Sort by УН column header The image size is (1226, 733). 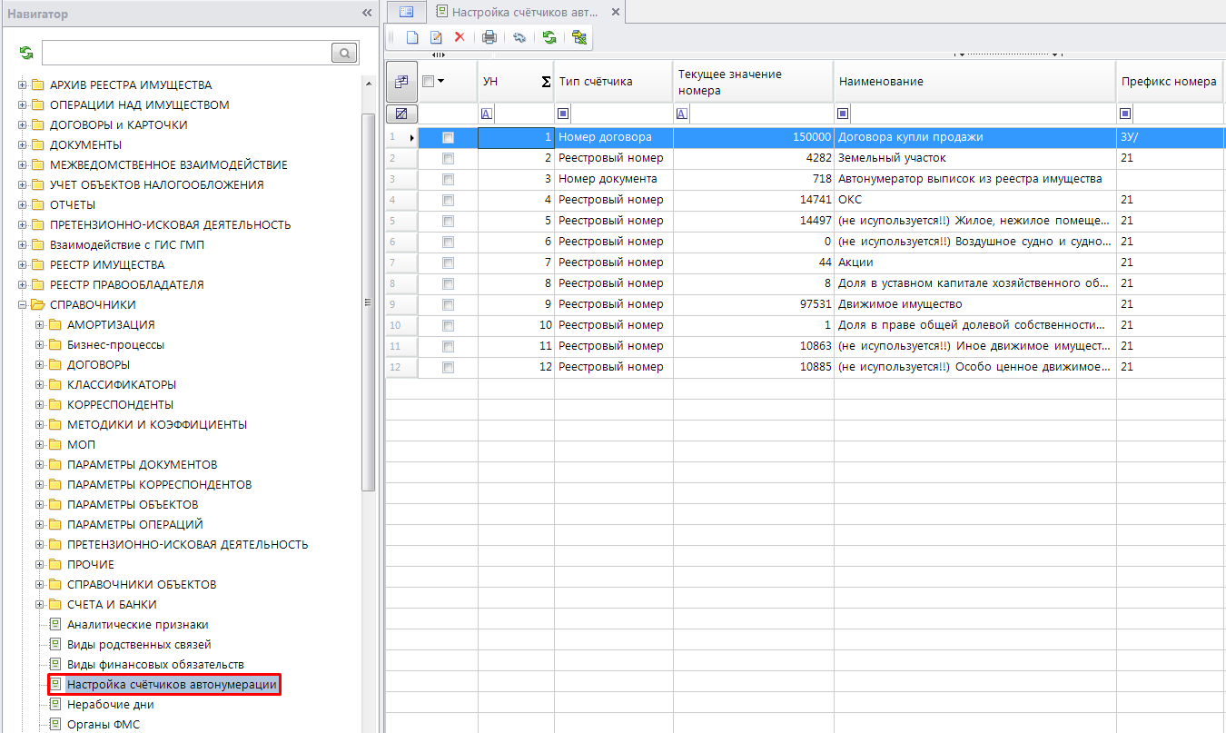pos(516,82)
